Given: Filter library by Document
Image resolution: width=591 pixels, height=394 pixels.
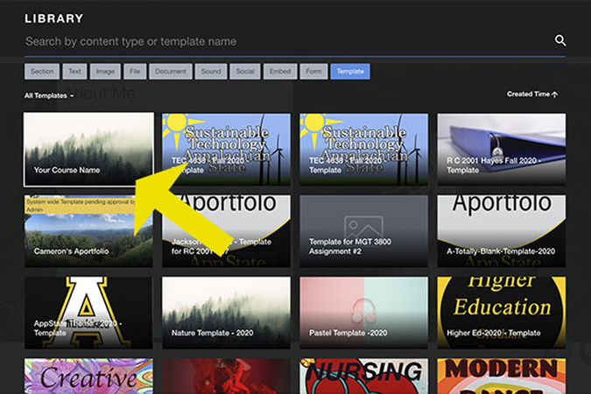Looking at the screenshot, I should tap(171, 71).
